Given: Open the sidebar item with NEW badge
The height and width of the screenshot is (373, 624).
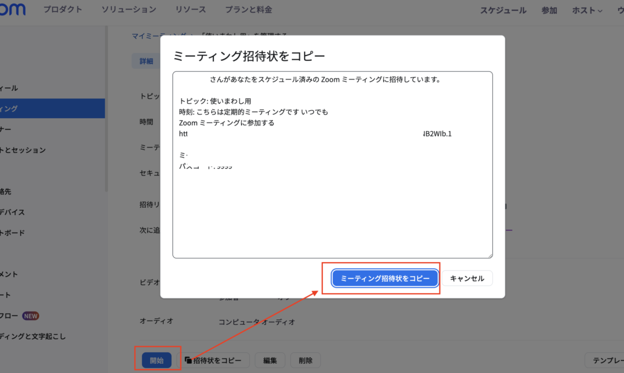Looking at the screenshot, I should pos(19,316).
